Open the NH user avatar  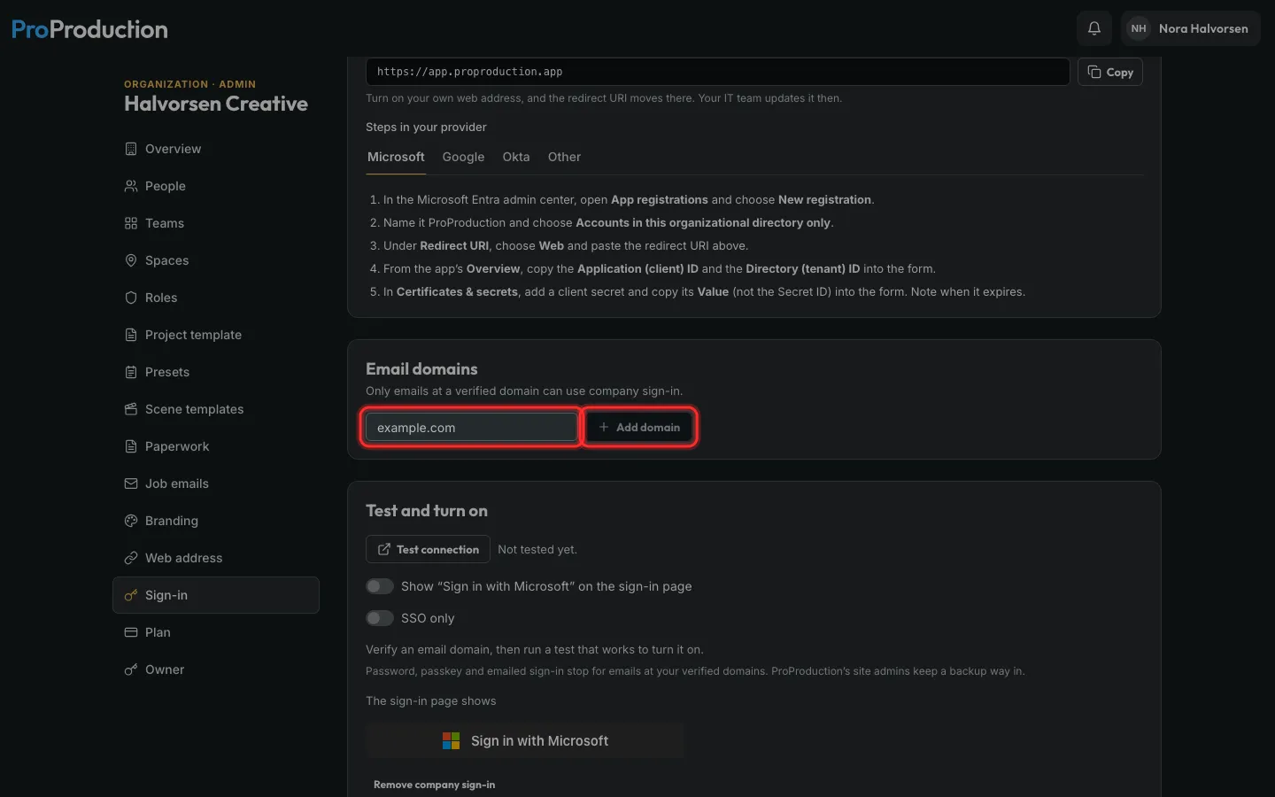click(1139, 28)
